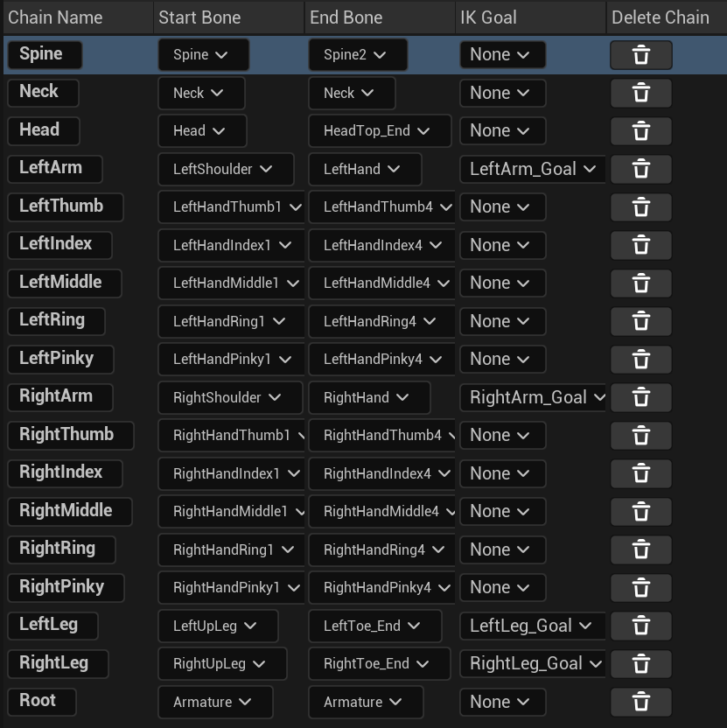Delete the RightThumb chain with trash icon

[x=640, y=436]
